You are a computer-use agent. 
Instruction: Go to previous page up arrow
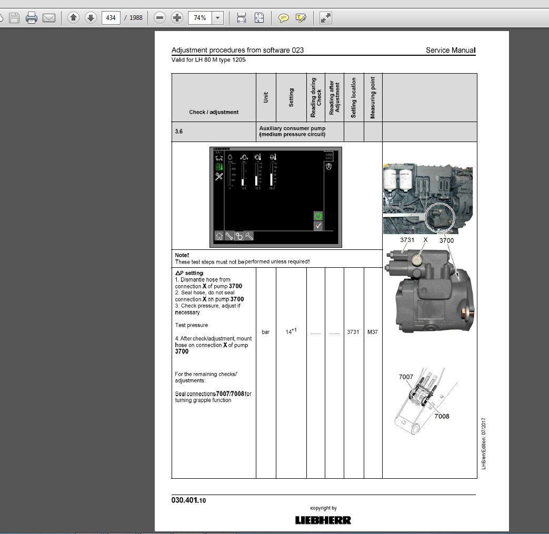[73, 17]
